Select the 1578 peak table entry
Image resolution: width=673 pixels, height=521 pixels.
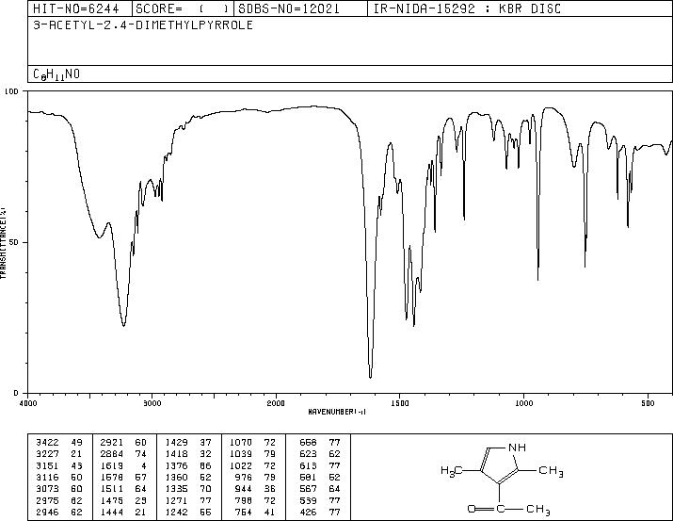click(x=124, y=477)
